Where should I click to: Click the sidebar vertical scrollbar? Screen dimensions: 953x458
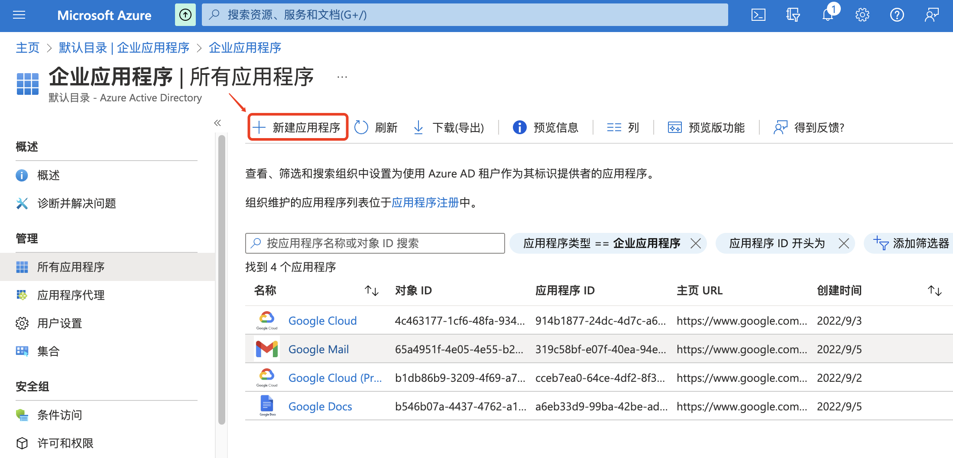point(222,279)
